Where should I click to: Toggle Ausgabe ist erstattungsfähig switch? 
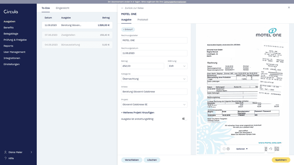(184, 119)
